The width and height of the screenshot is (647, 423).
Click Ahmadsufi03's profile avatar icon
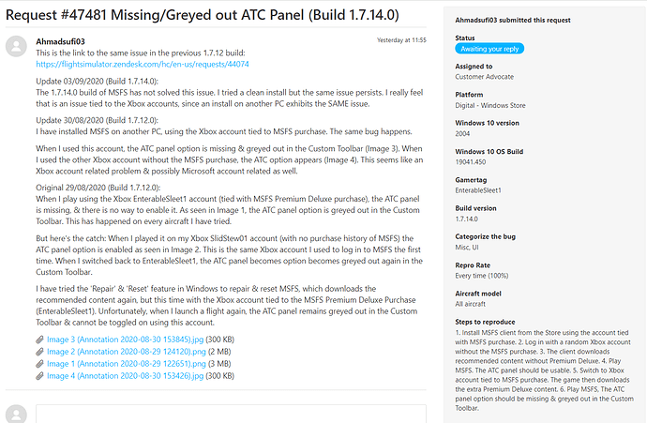click(x=16, y=46)
